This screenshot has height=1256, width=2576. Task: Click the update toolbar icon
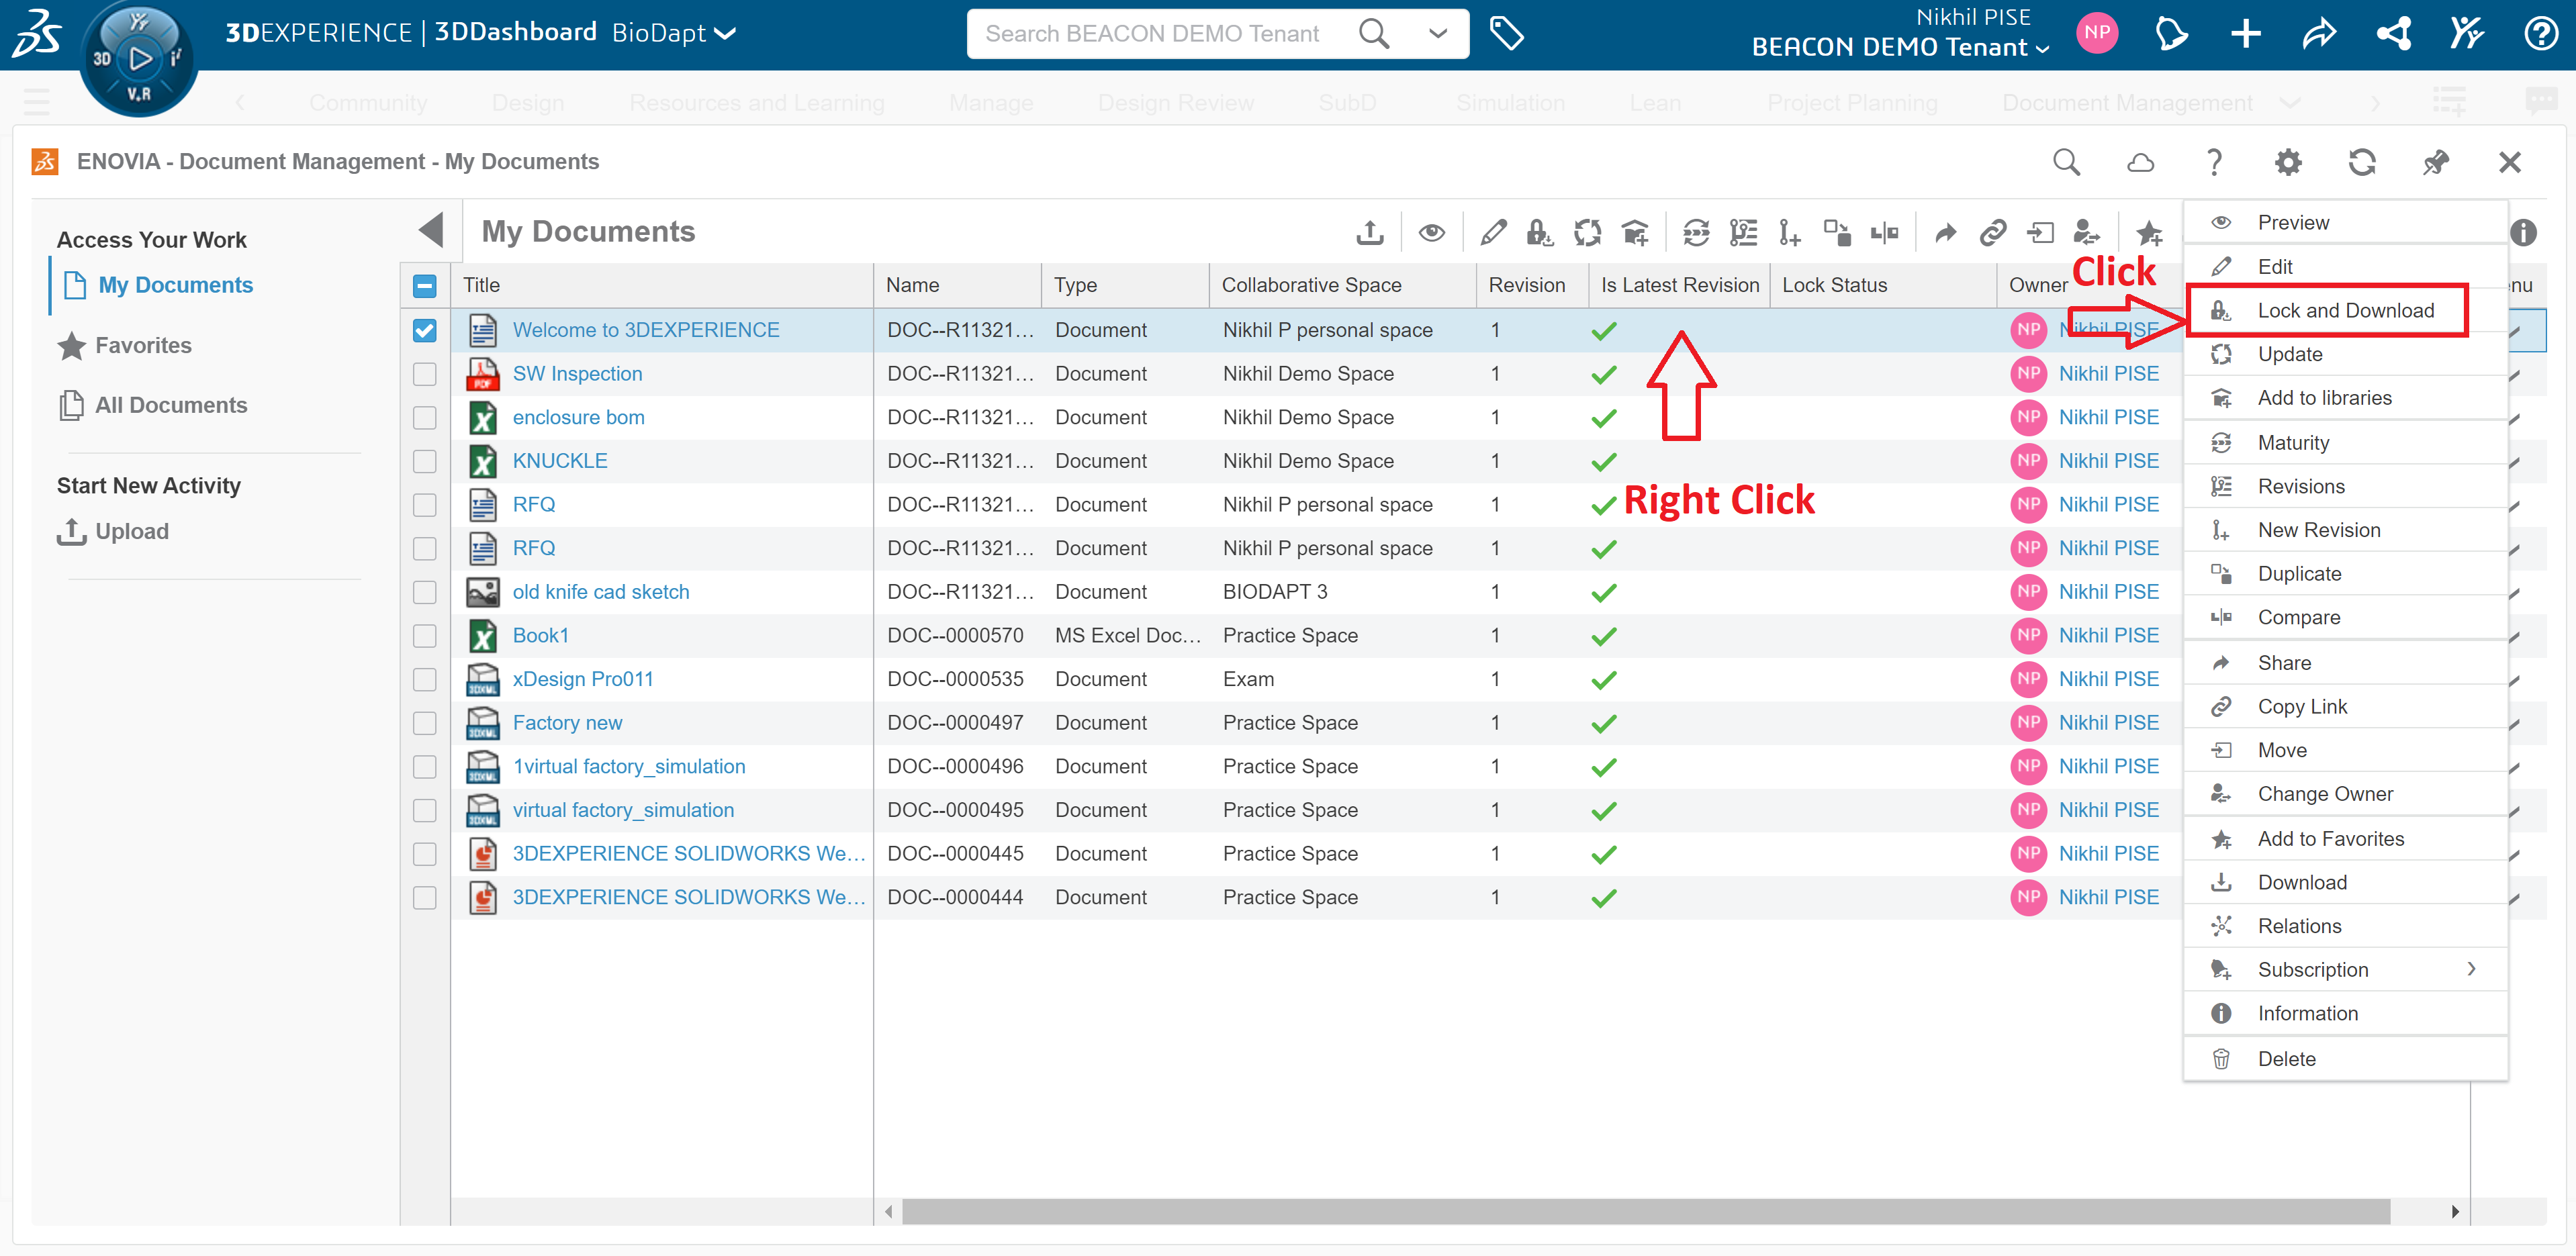[x=1588, y=233]
